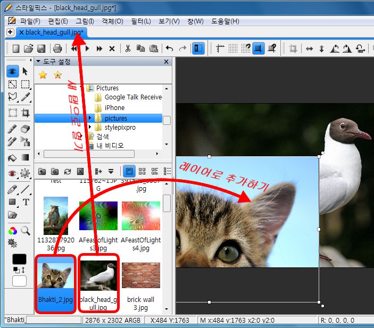Switch to small icons grid view
Screen dimensions: 374x328
point(142,171)
